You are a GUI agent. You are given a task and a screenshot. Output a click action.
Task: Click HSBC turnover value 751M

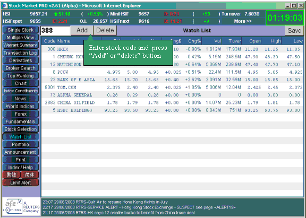click(x=235, y=110)
